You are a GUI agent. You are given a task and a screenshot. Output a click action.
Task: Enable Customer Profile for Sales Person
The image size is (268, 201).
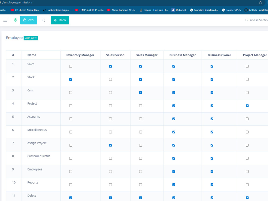click(x=110, y=158)
